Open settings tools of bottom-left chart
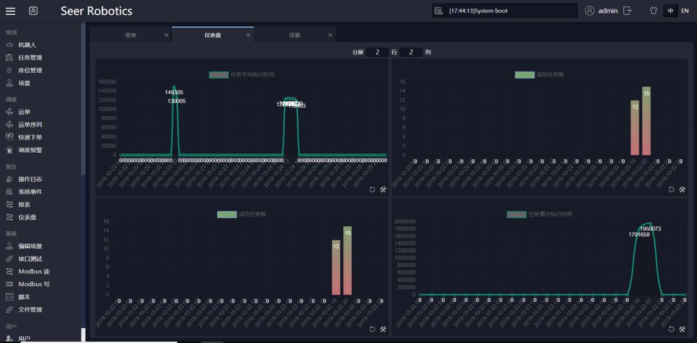 383,329
